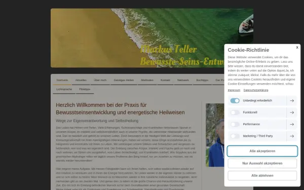Open the Methoden navigation tab
Viewport: 304px width, 190px height.
click(x=147, y=80)
